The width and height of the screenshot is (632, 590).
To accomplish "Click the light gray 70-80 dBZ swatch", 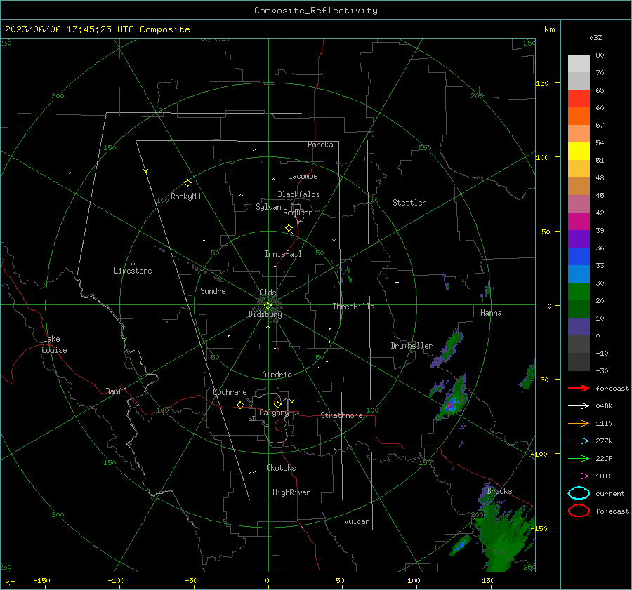I will coord(579,63).
